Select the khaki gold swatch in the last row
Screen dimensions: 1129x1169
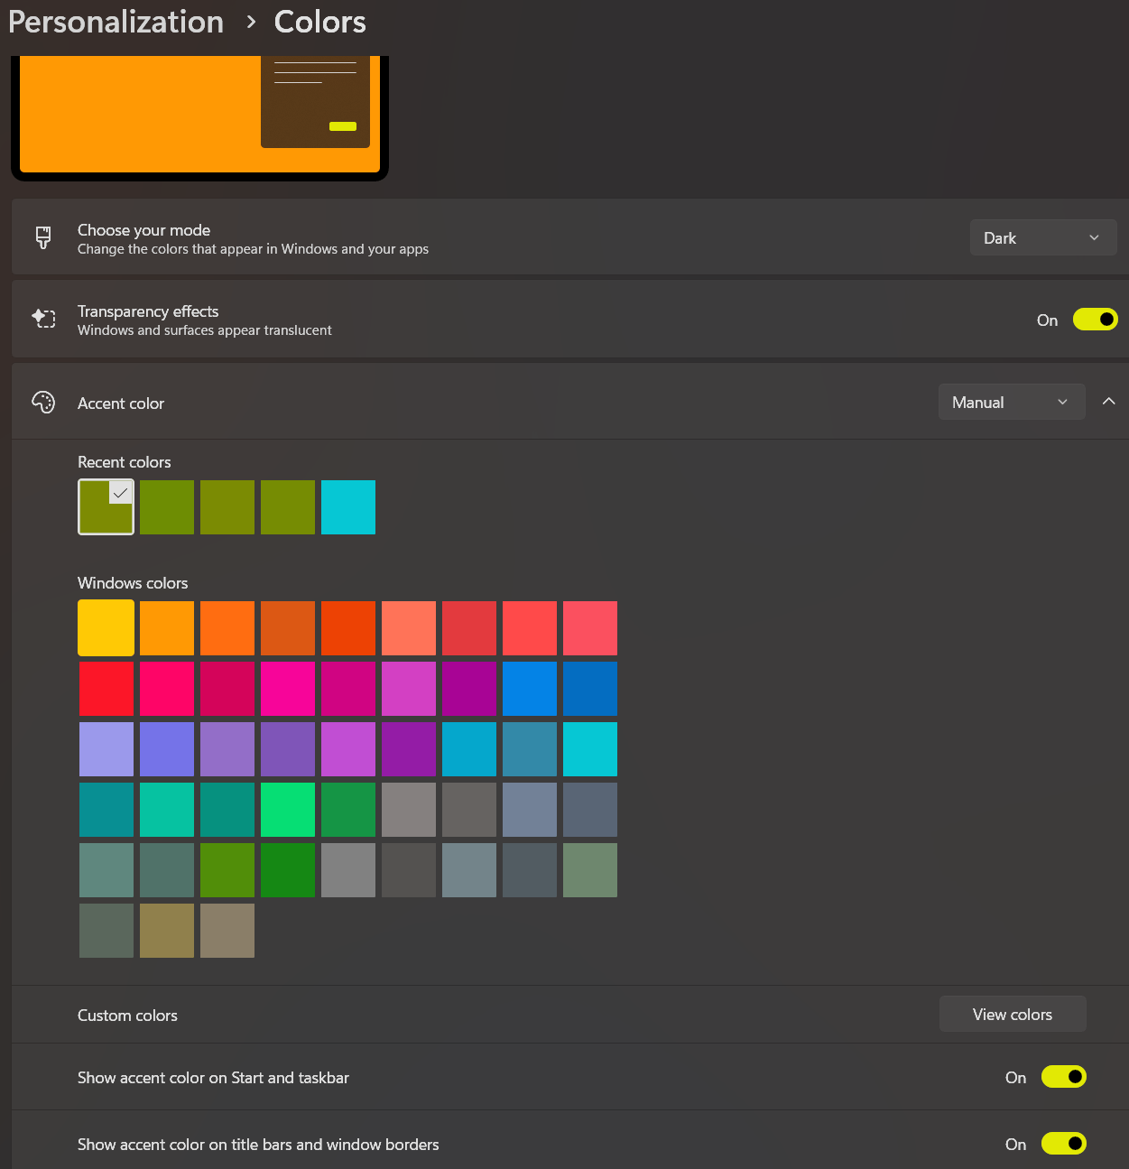click(x=167, y=931)
